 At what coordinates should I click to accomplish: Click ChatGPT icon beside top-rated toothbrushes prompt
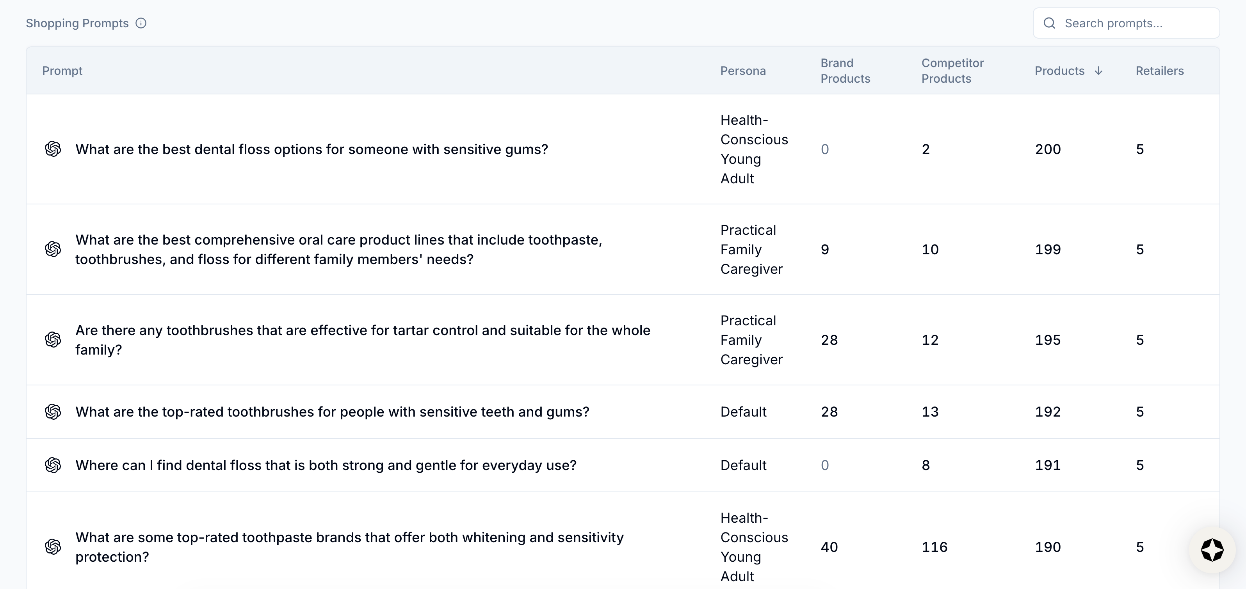pos(53,412)
